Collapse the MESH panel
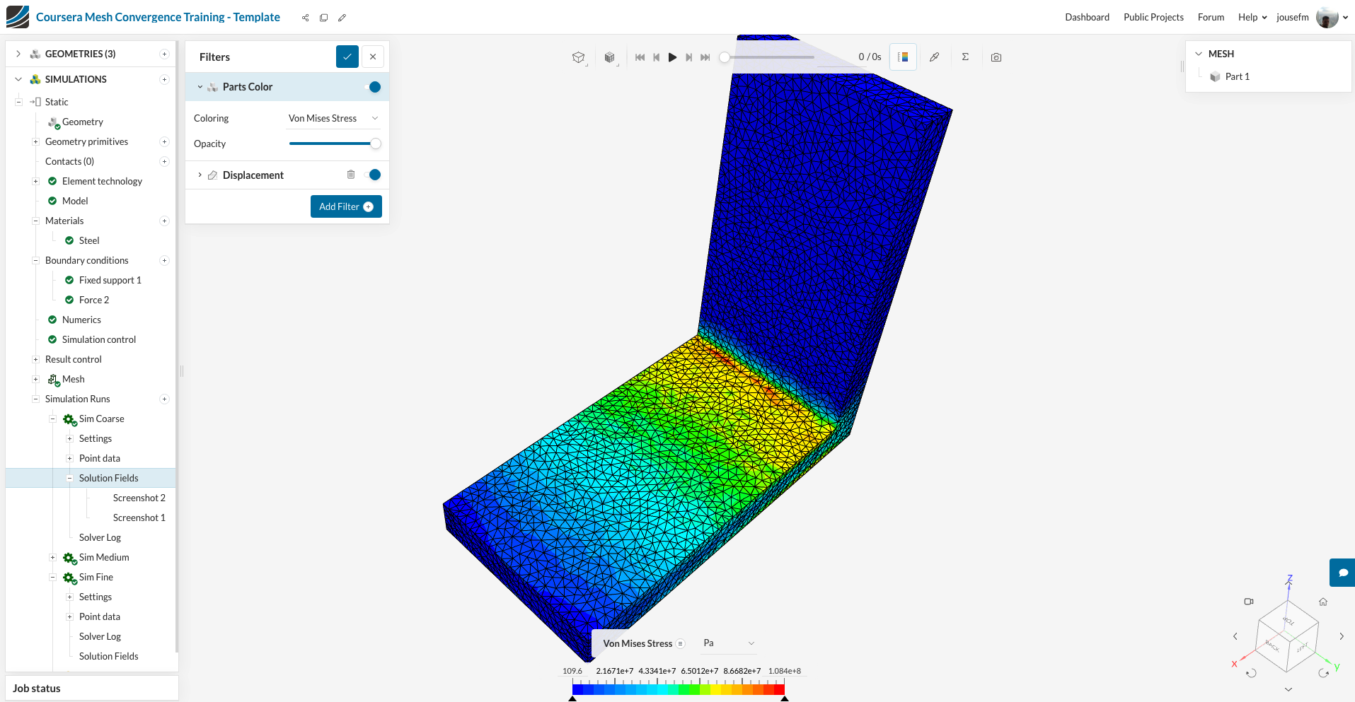Viewport: 1355px width, 702px height. pos(1199,54)
